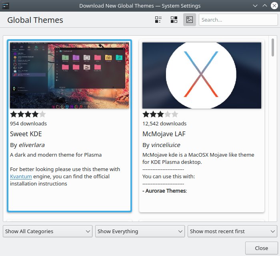Open the Sweet KDE preview thumbnail
This screenshot has width=280, height=256.
point(70,75)
